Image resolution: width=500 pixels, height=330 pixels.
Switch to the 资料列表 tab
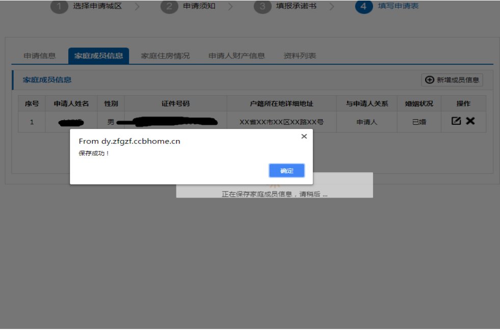click(x=300, y=56)
